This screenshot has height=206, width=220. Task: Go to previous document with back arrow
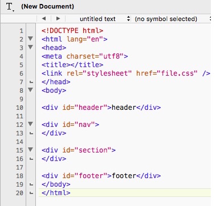(x=44, y=19)
